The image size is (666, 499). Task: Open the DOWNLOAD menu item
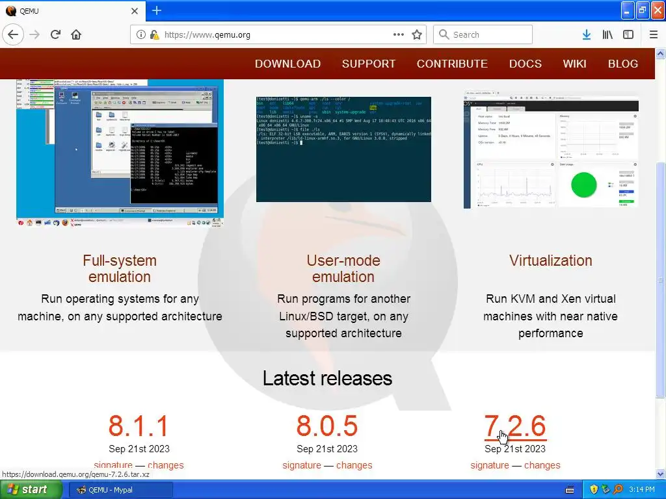(287, 64)
